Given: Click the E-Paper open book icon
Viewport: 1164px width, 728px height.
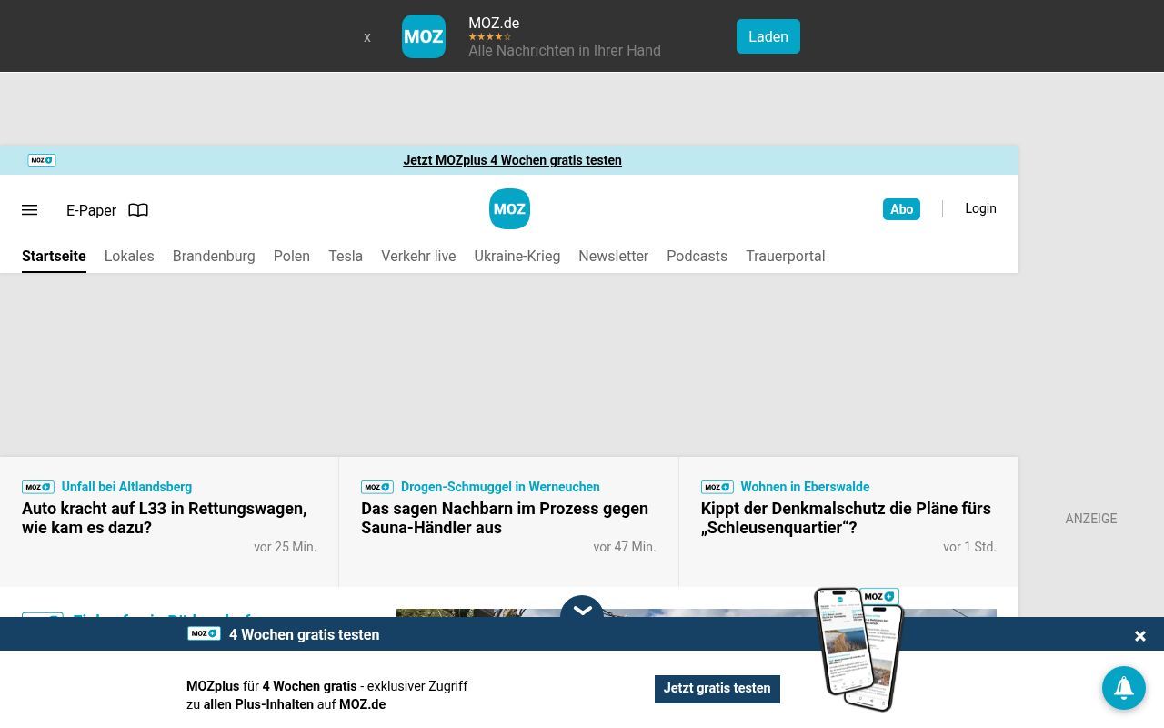Looking at the screenshot, I should pyautogui.click(x=138, y=210).
